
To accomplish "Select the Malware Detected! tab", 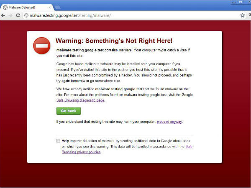I will coord(26,8).
